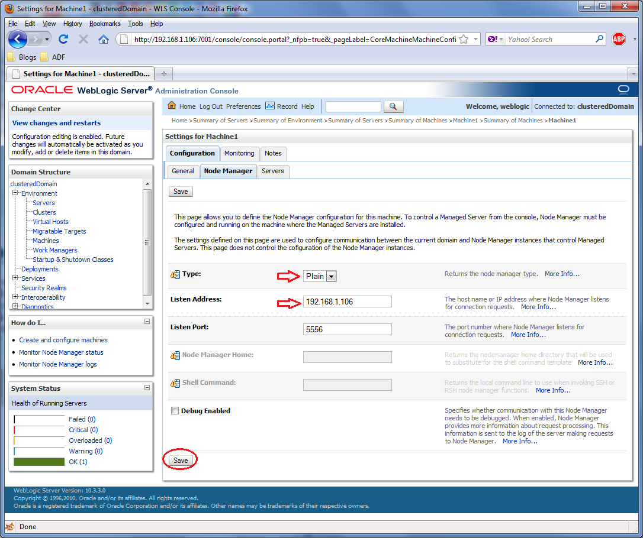Open the Tools menu
The image size is (643, 538).
pos(136,24)
